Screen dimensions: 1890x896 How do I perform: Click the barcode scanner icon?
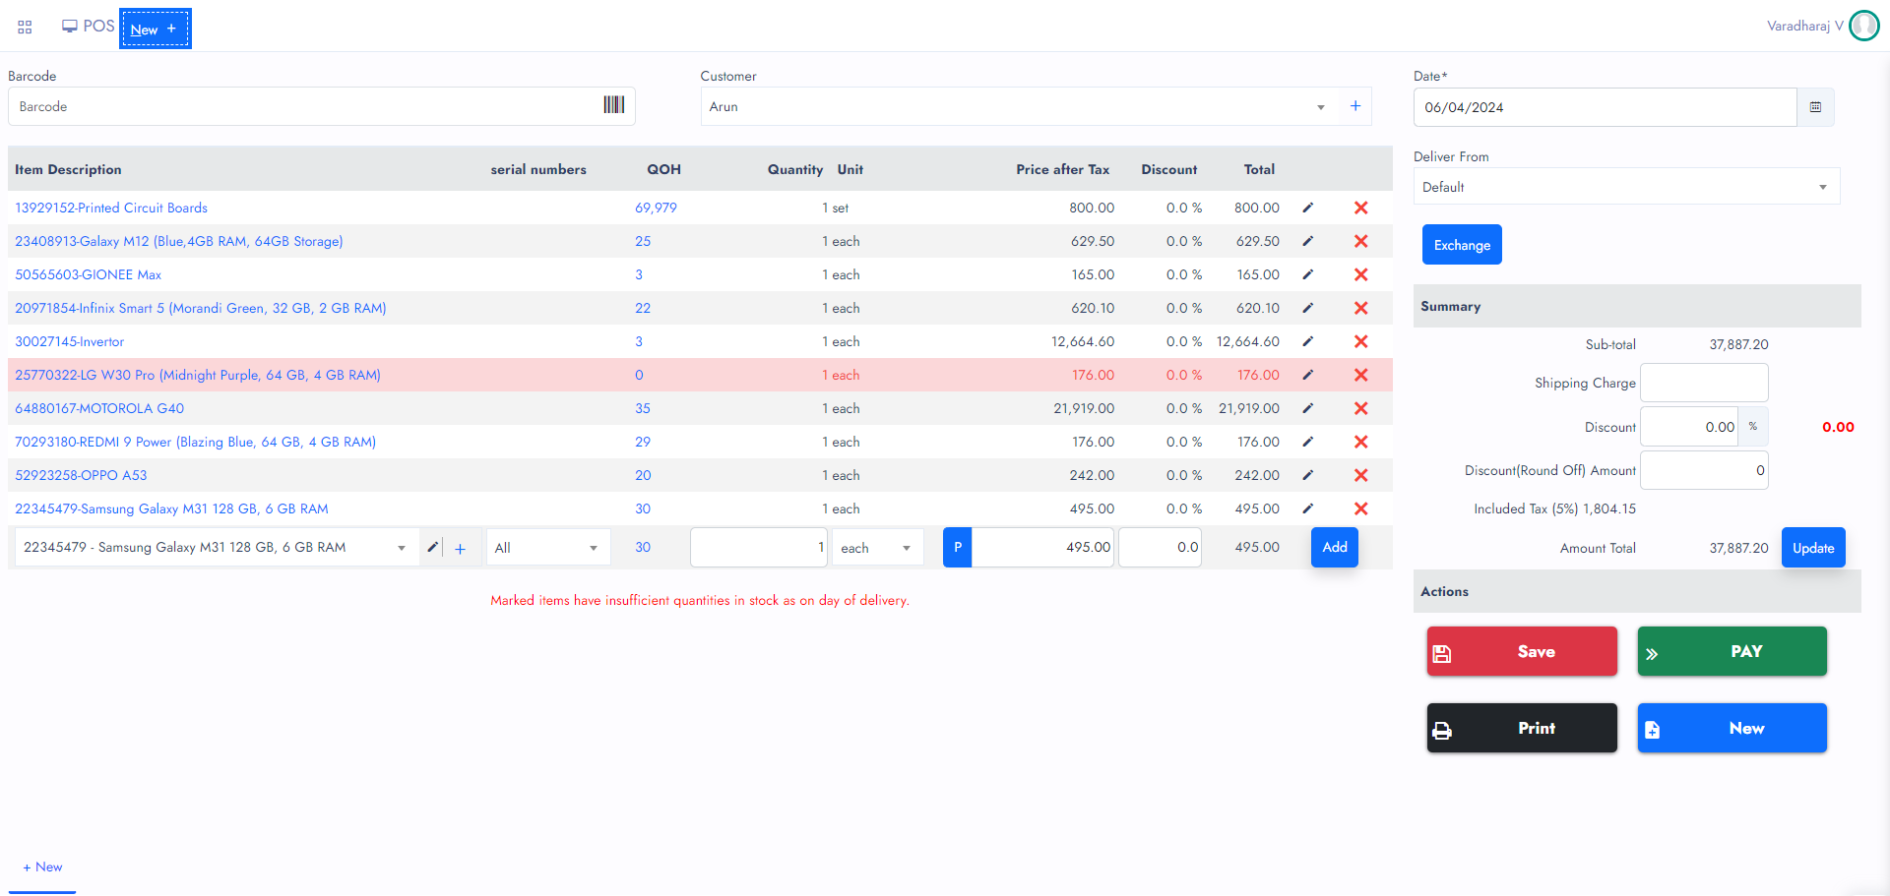[x=613, y=105]
